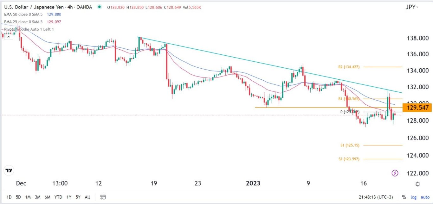Open the go to date calendar icon
The width and height of the screenshot is (433, 204).
tap(103, 197)
